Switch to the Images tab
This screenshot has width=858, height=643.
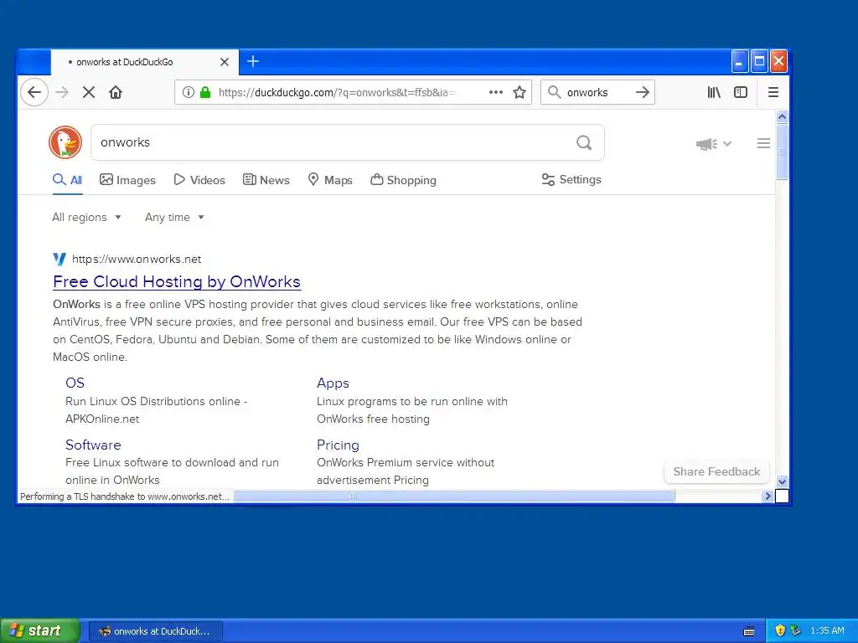[x=127, y=180]
